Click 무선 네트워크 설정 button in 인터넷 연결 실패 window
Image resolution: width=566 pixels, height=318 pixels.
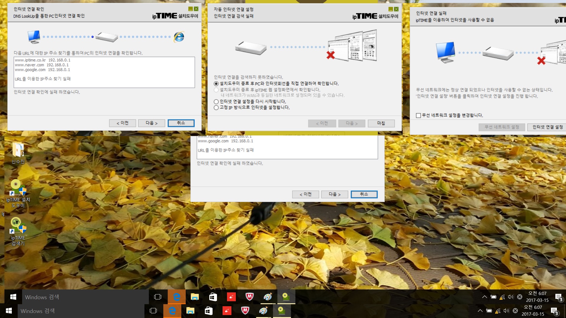(502, 127)
